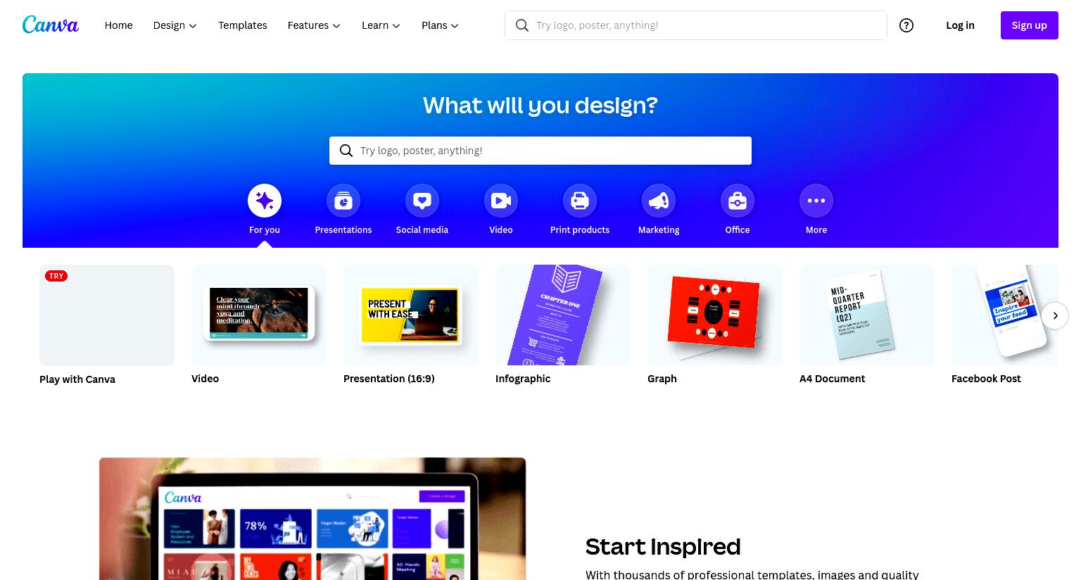Click the Sign up button
The image size is (1081, 580).
tap(1029, 25)
